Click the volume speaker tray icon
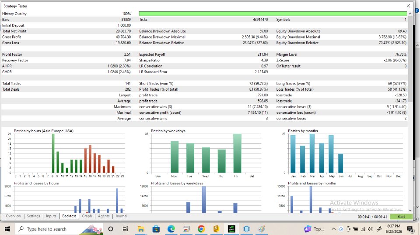The image size is (420, 235). pyautogui.click(x=371, y=229)
